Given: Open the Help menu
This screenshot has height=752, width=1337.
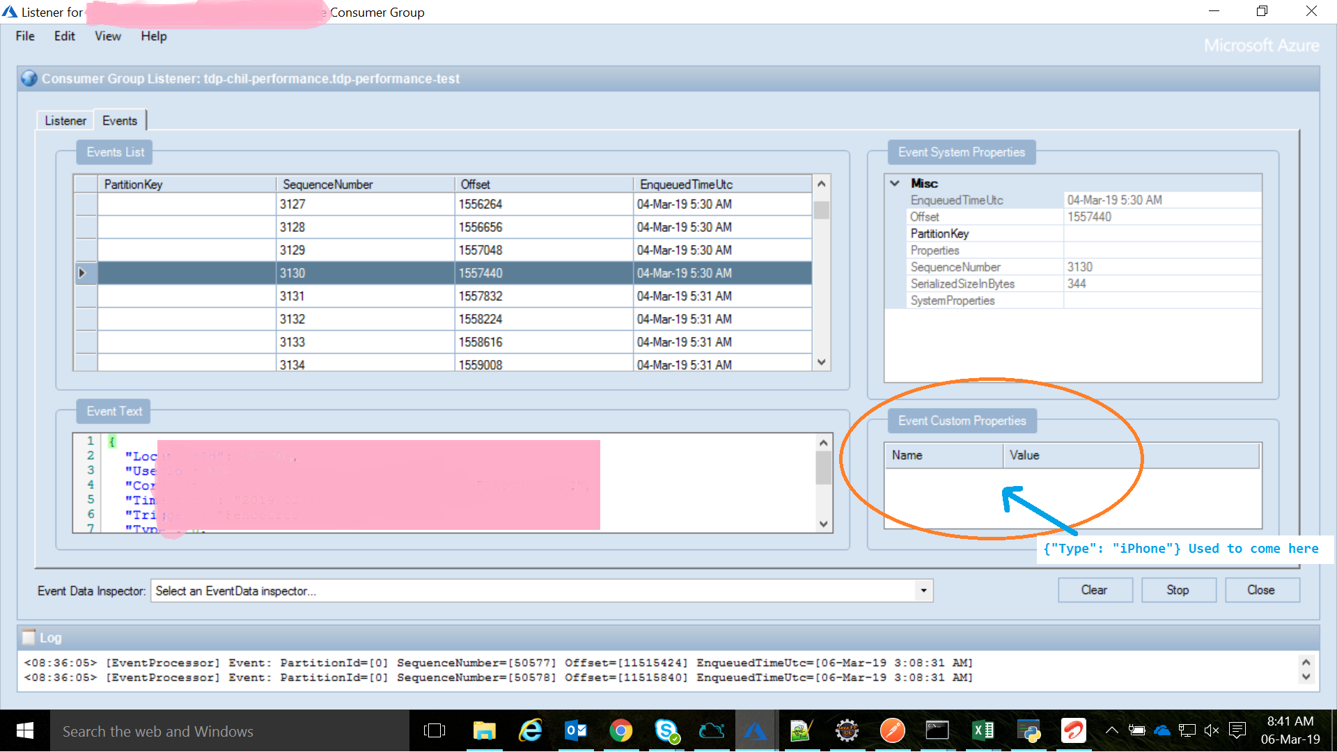Looking at the screenshot, I should click(154, 36).
